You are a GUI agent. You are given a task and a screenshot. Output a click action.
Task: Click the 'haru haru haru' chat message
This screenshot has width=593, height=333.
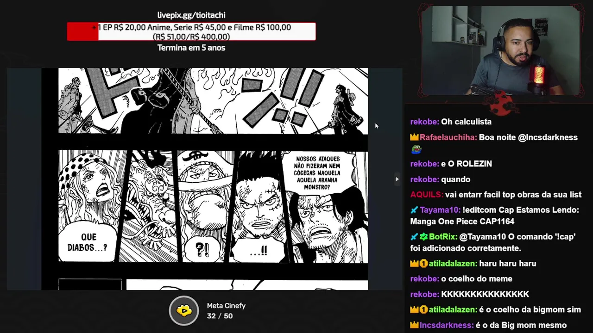[508, 264]
